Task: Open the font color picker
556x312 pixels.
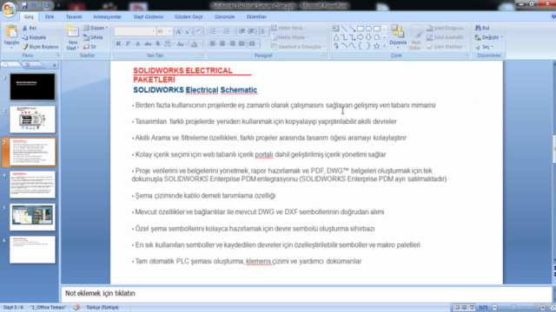Action: [195, 43]
